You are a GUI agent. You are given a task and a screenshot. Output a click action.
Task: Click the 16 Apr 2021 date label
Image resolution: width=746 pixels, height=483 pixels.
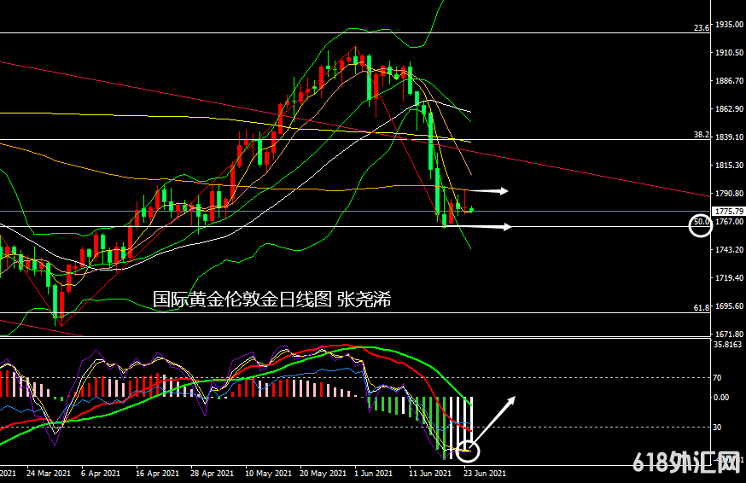coord(157,472)
